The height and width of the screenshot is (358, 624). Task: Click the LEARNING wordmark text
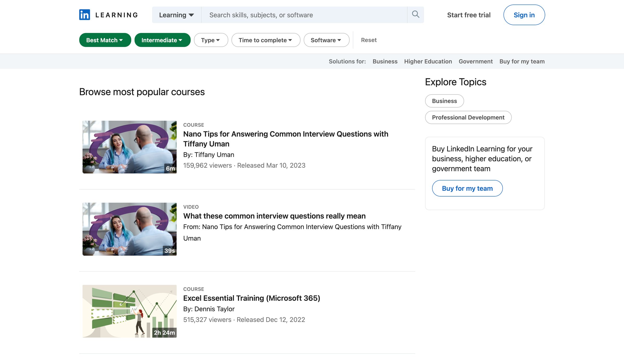coord(117,15)
